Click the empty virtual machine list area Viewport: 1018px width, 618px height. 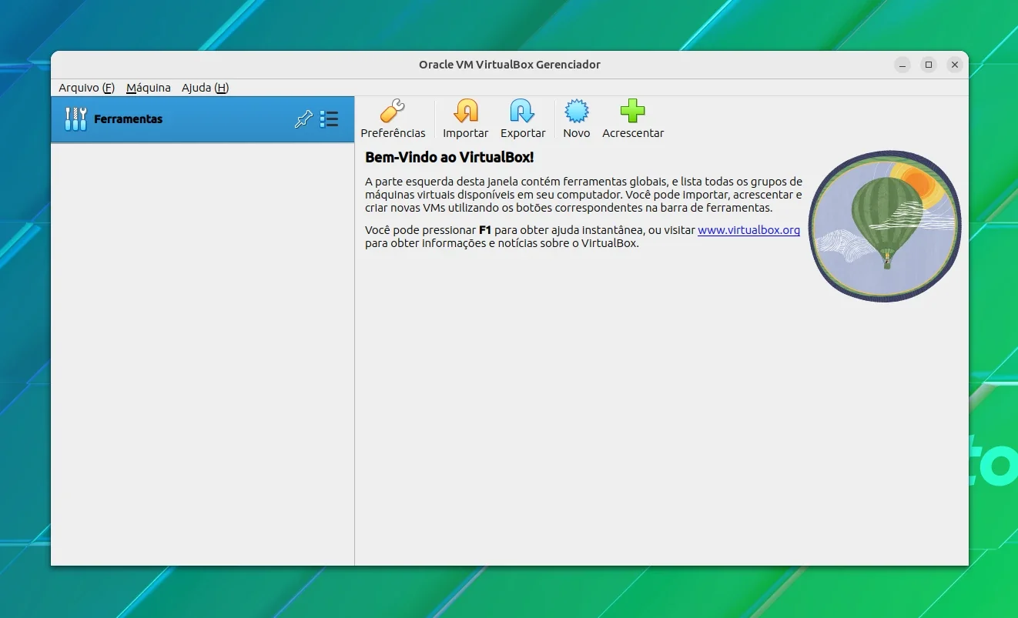[x=203, y=354]
